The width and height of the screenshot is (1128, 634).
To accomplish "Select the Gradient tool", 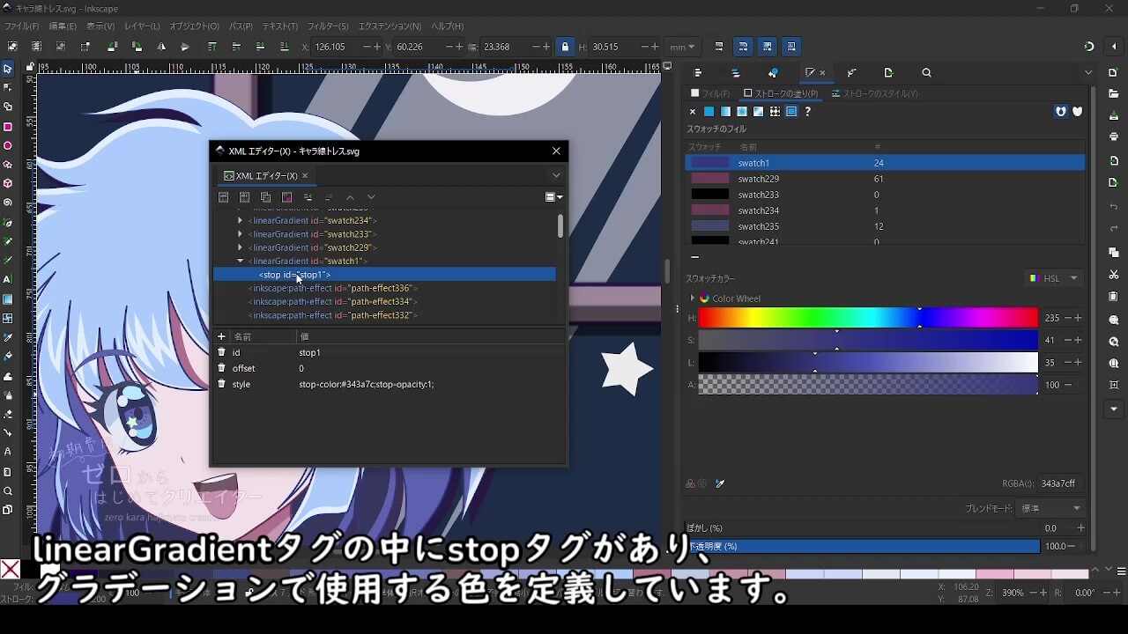I will [8, 299].
